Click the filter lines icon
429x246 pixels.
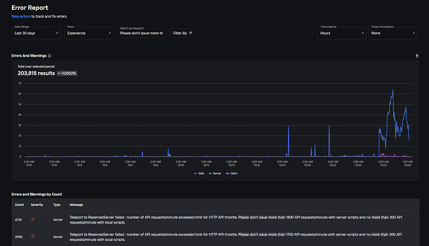pos(191,33)
